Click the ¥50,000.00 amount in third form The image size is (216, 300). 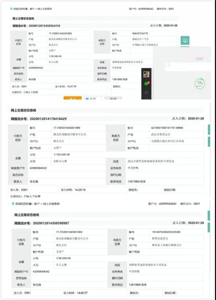[x=63, y=258]
